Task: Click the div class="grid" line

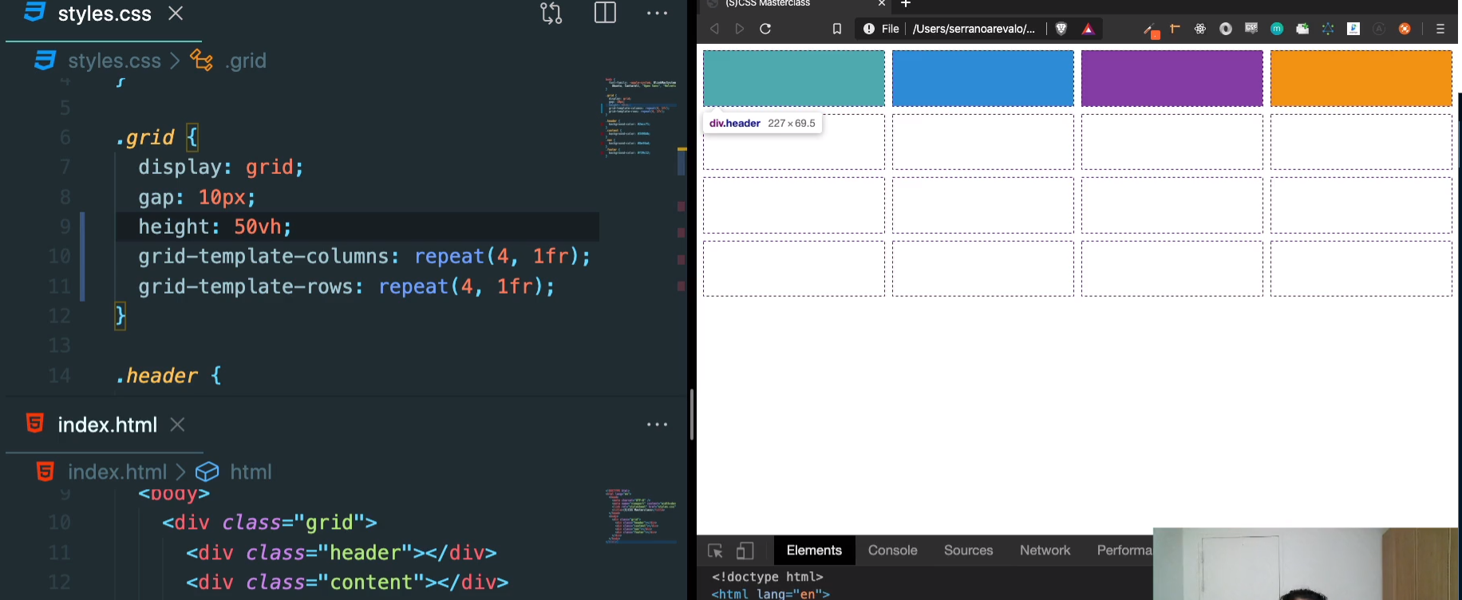Action: (270, 523)
